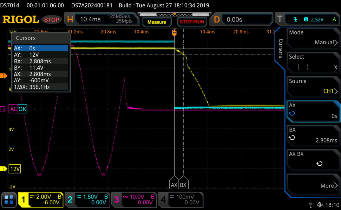The image size is (341, 210).
Task: Select the AX cursor position menu item
Action: click(x=313, y=111)
